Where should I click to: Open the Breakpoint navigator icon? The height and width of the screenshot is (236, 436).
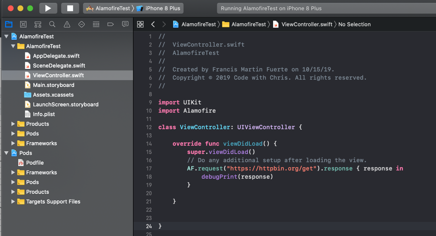[x=111, y=24]
